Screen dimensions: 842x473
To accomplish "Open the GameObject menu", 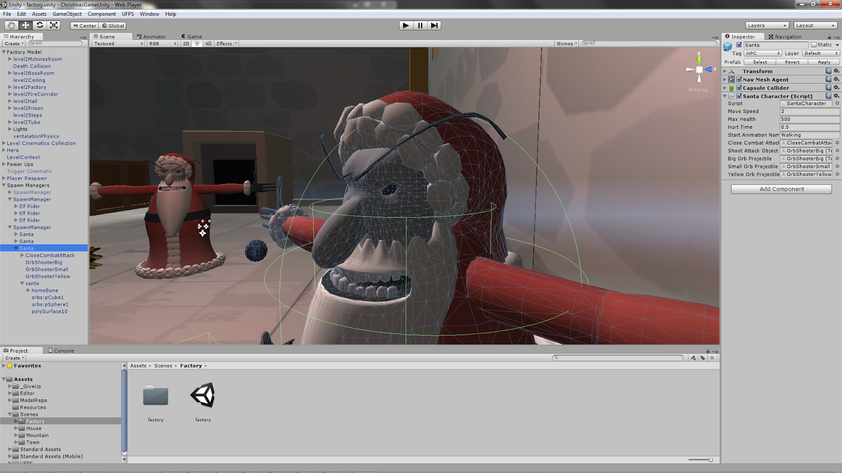I will pyautogui.click(x=67, y=14).
